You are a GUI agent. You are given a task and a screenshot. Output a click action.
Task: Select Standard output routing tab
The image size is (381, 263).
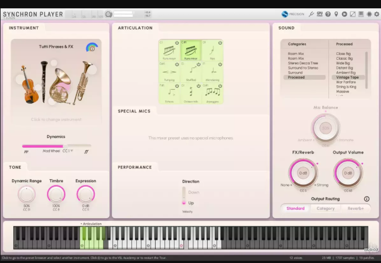coord(295,208)
